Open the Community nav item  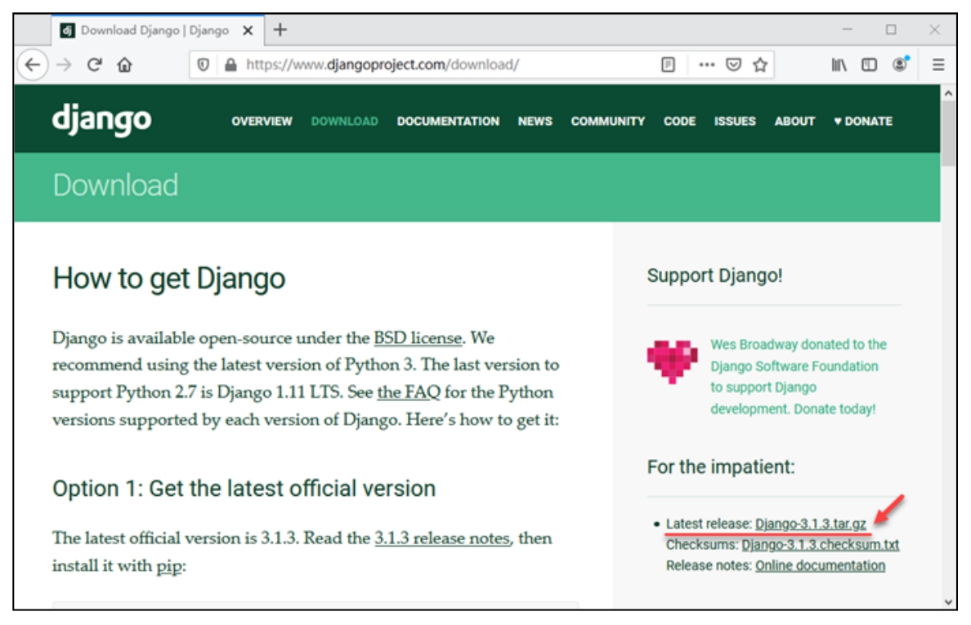[x=608, y=121]
